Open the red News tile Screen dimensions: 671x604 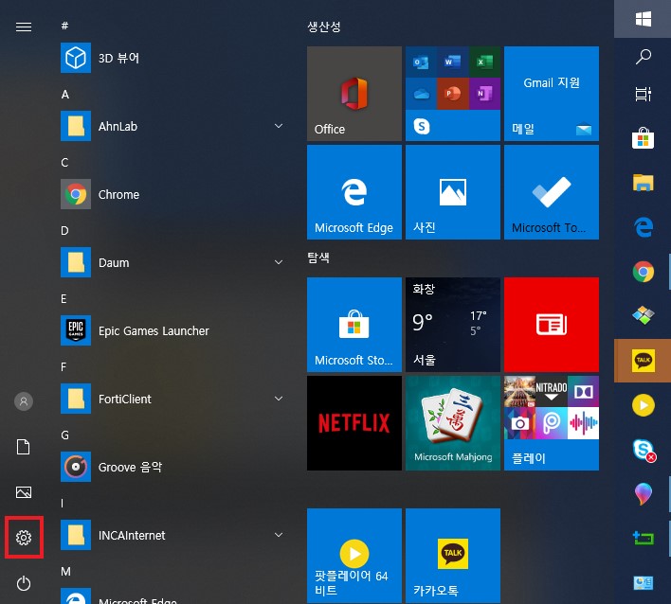[x=552, y=325]
